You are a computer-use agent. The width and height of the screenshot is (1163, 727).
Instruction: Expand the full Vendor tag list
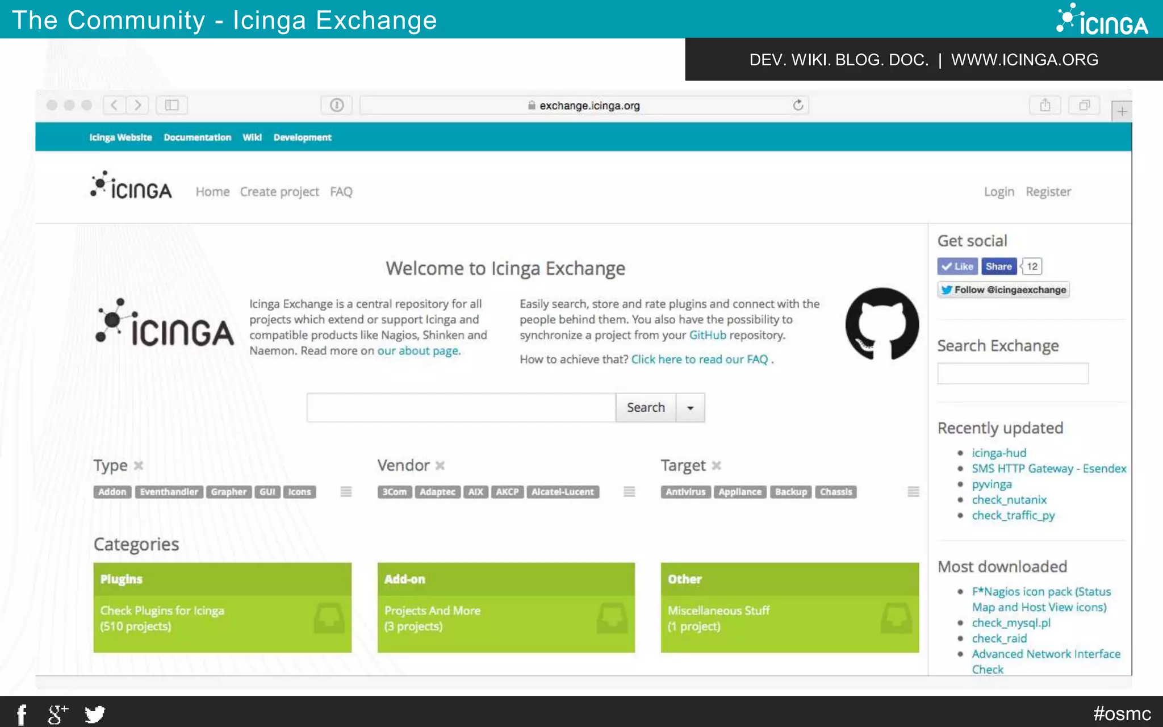click(629, 492)
